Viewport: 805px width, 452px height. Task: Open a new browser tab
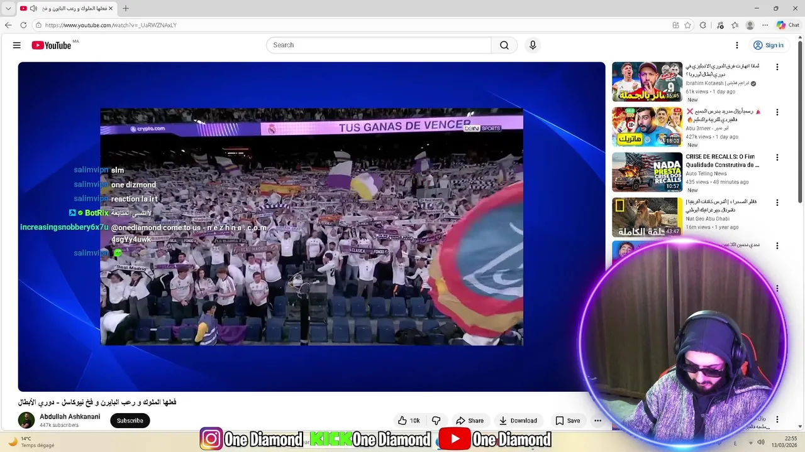tap(126, 9)
